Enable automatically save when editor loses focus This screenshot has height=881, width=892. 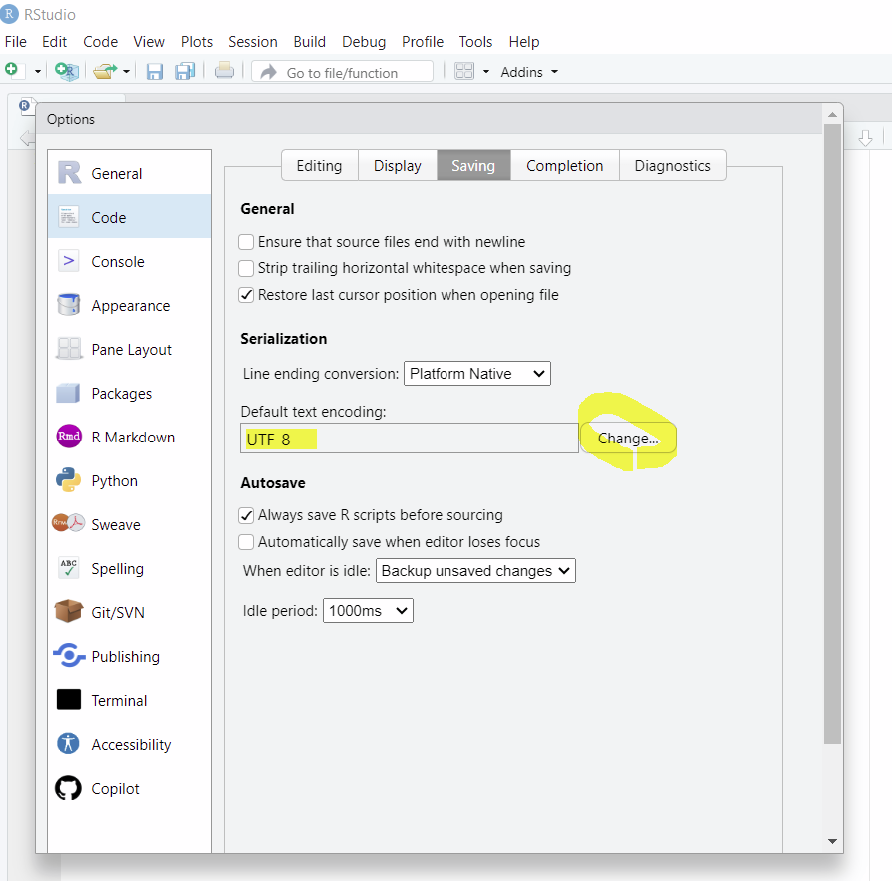[246, 542]
